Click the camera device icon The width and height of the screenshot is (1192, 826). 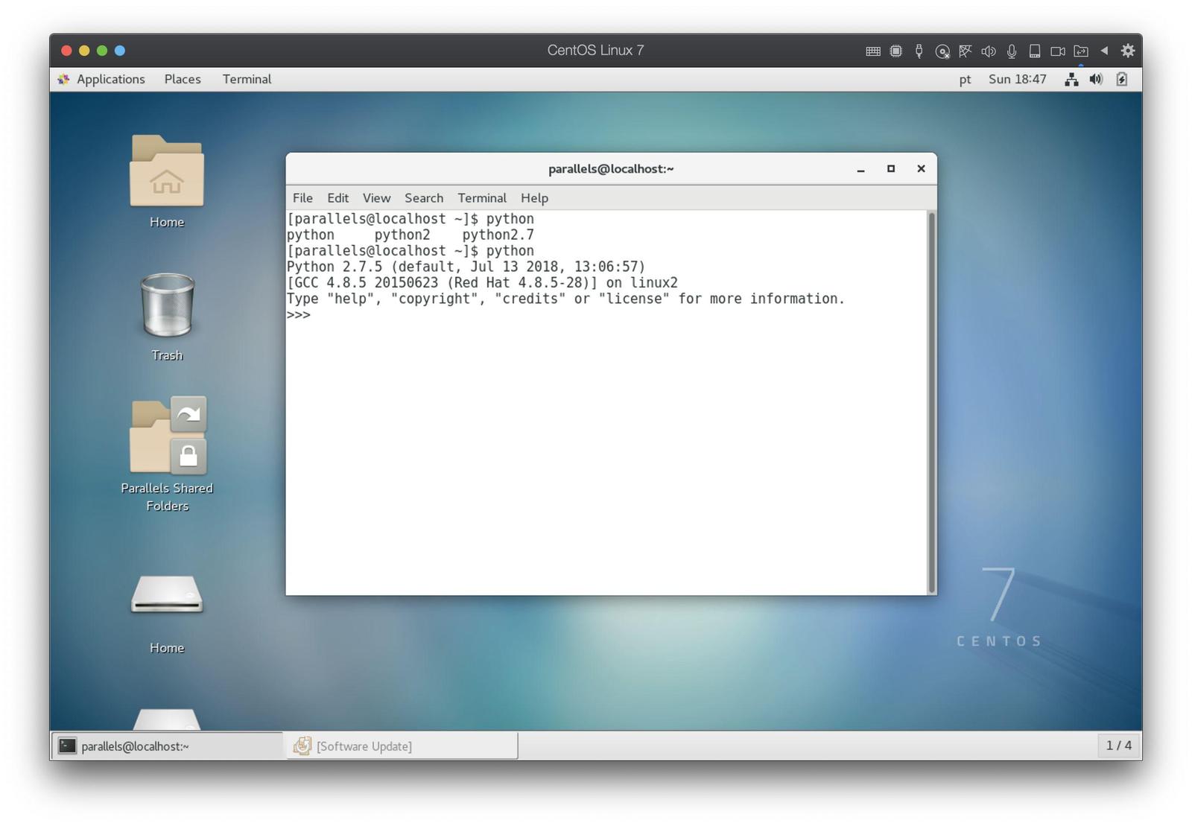click(x=1057, y=51)
